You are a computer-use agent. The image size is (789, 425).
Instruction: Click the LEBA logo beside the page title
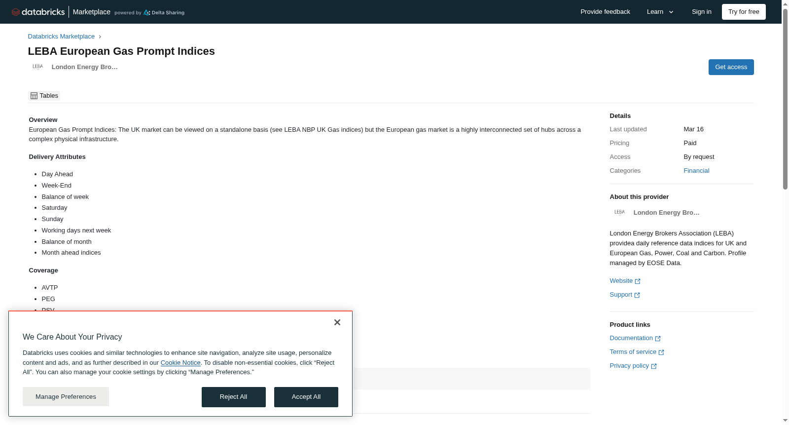(x=38, y=67)
